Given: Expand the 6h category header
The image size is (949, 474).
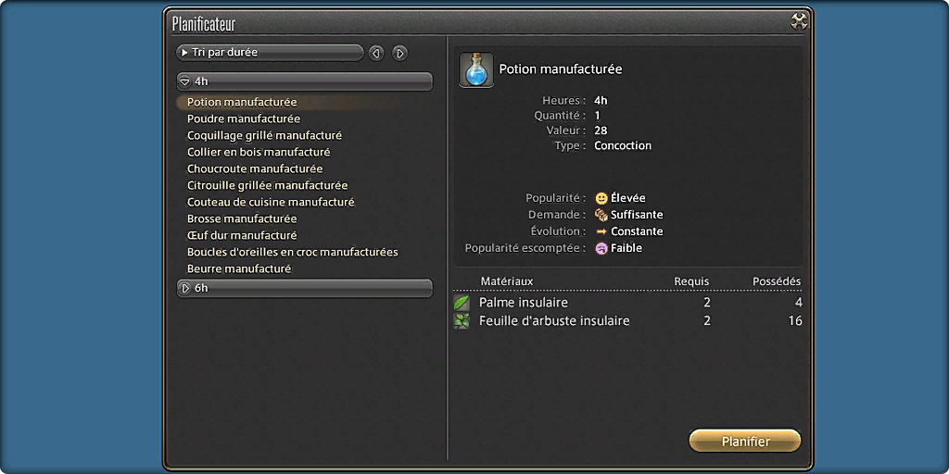Looking at the screenshot, I should click(x=304, y=289).
